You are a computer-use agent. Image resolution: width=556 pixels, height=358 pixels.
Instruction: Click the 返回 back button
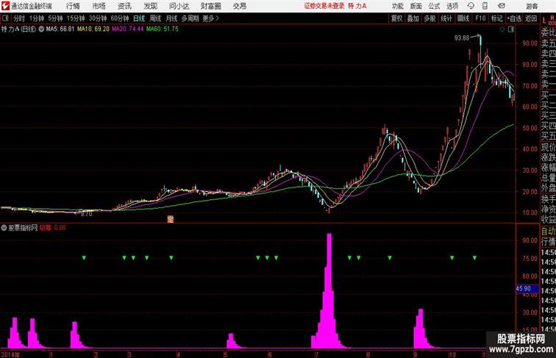pyautogui.click(x=531, y=18)
